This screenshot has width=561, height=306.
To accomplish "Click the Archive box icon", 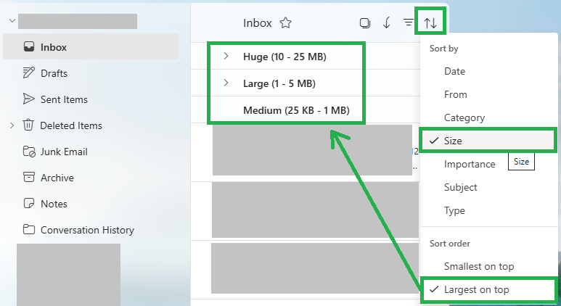I will pos(28,178).
